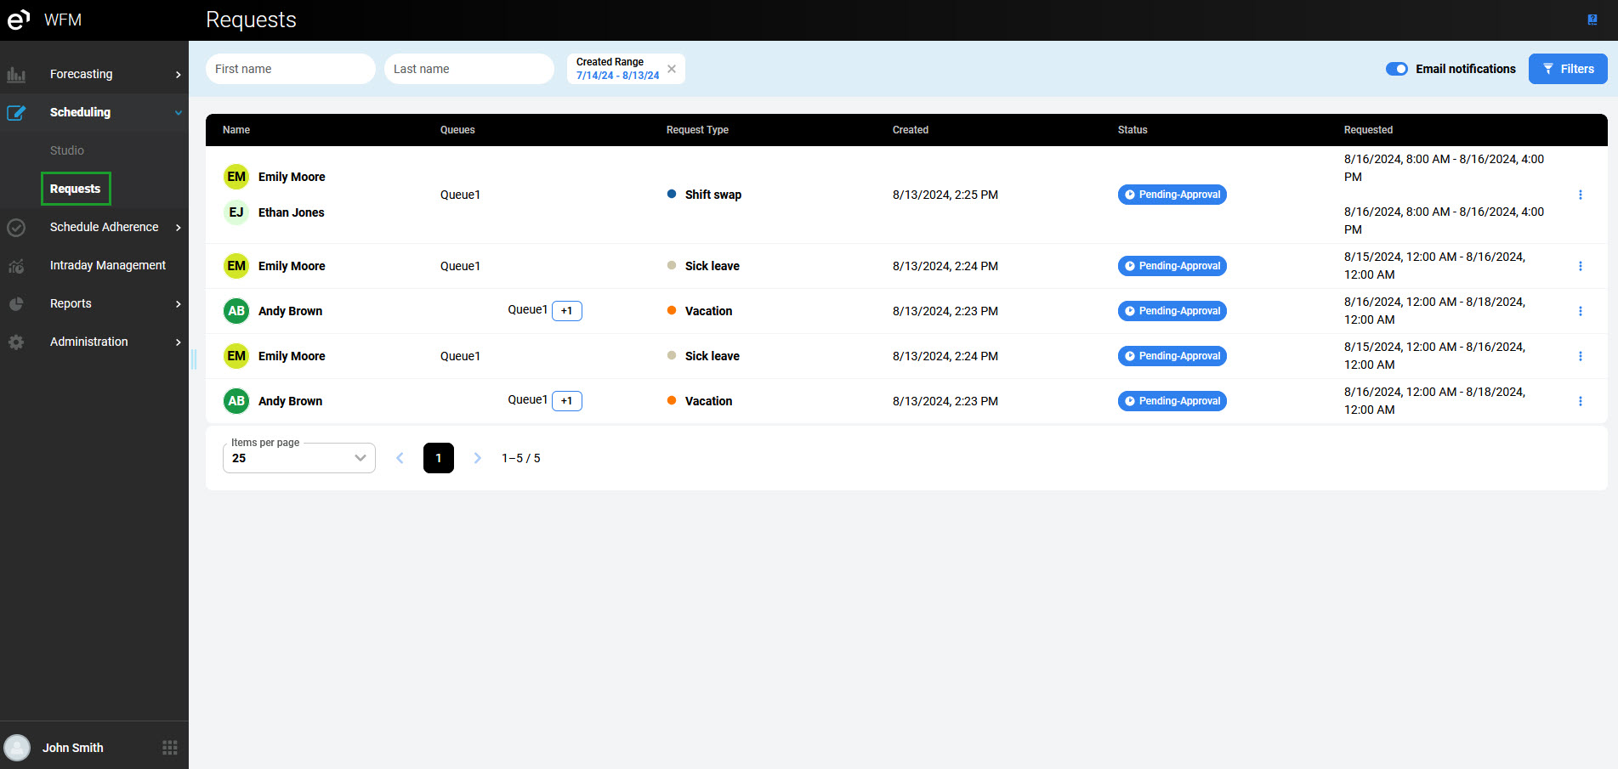Click the First name search field

290,69
